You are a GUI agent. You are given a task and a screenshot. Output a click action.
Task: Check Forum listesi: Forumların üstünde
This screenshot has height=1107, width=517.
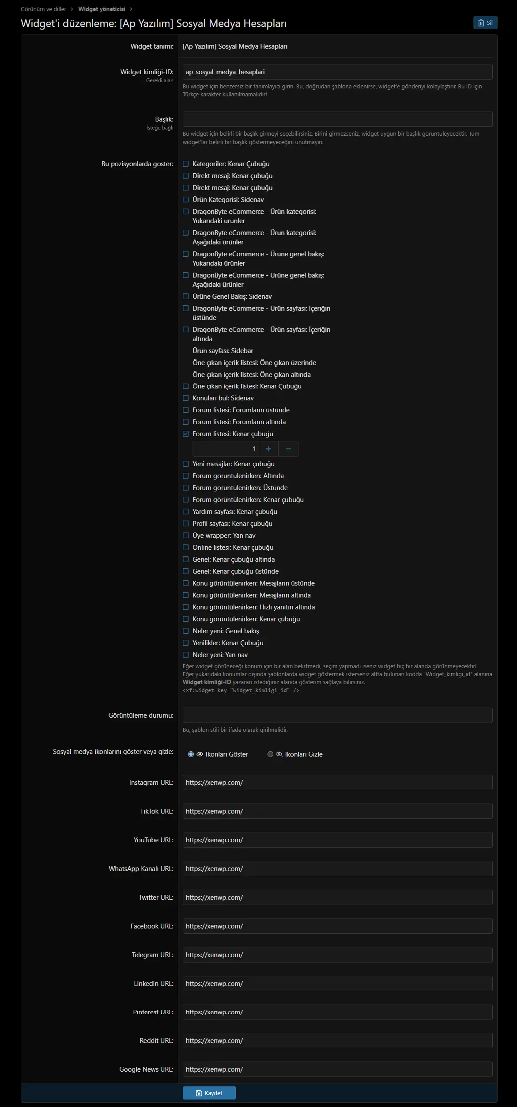(186, 410)
